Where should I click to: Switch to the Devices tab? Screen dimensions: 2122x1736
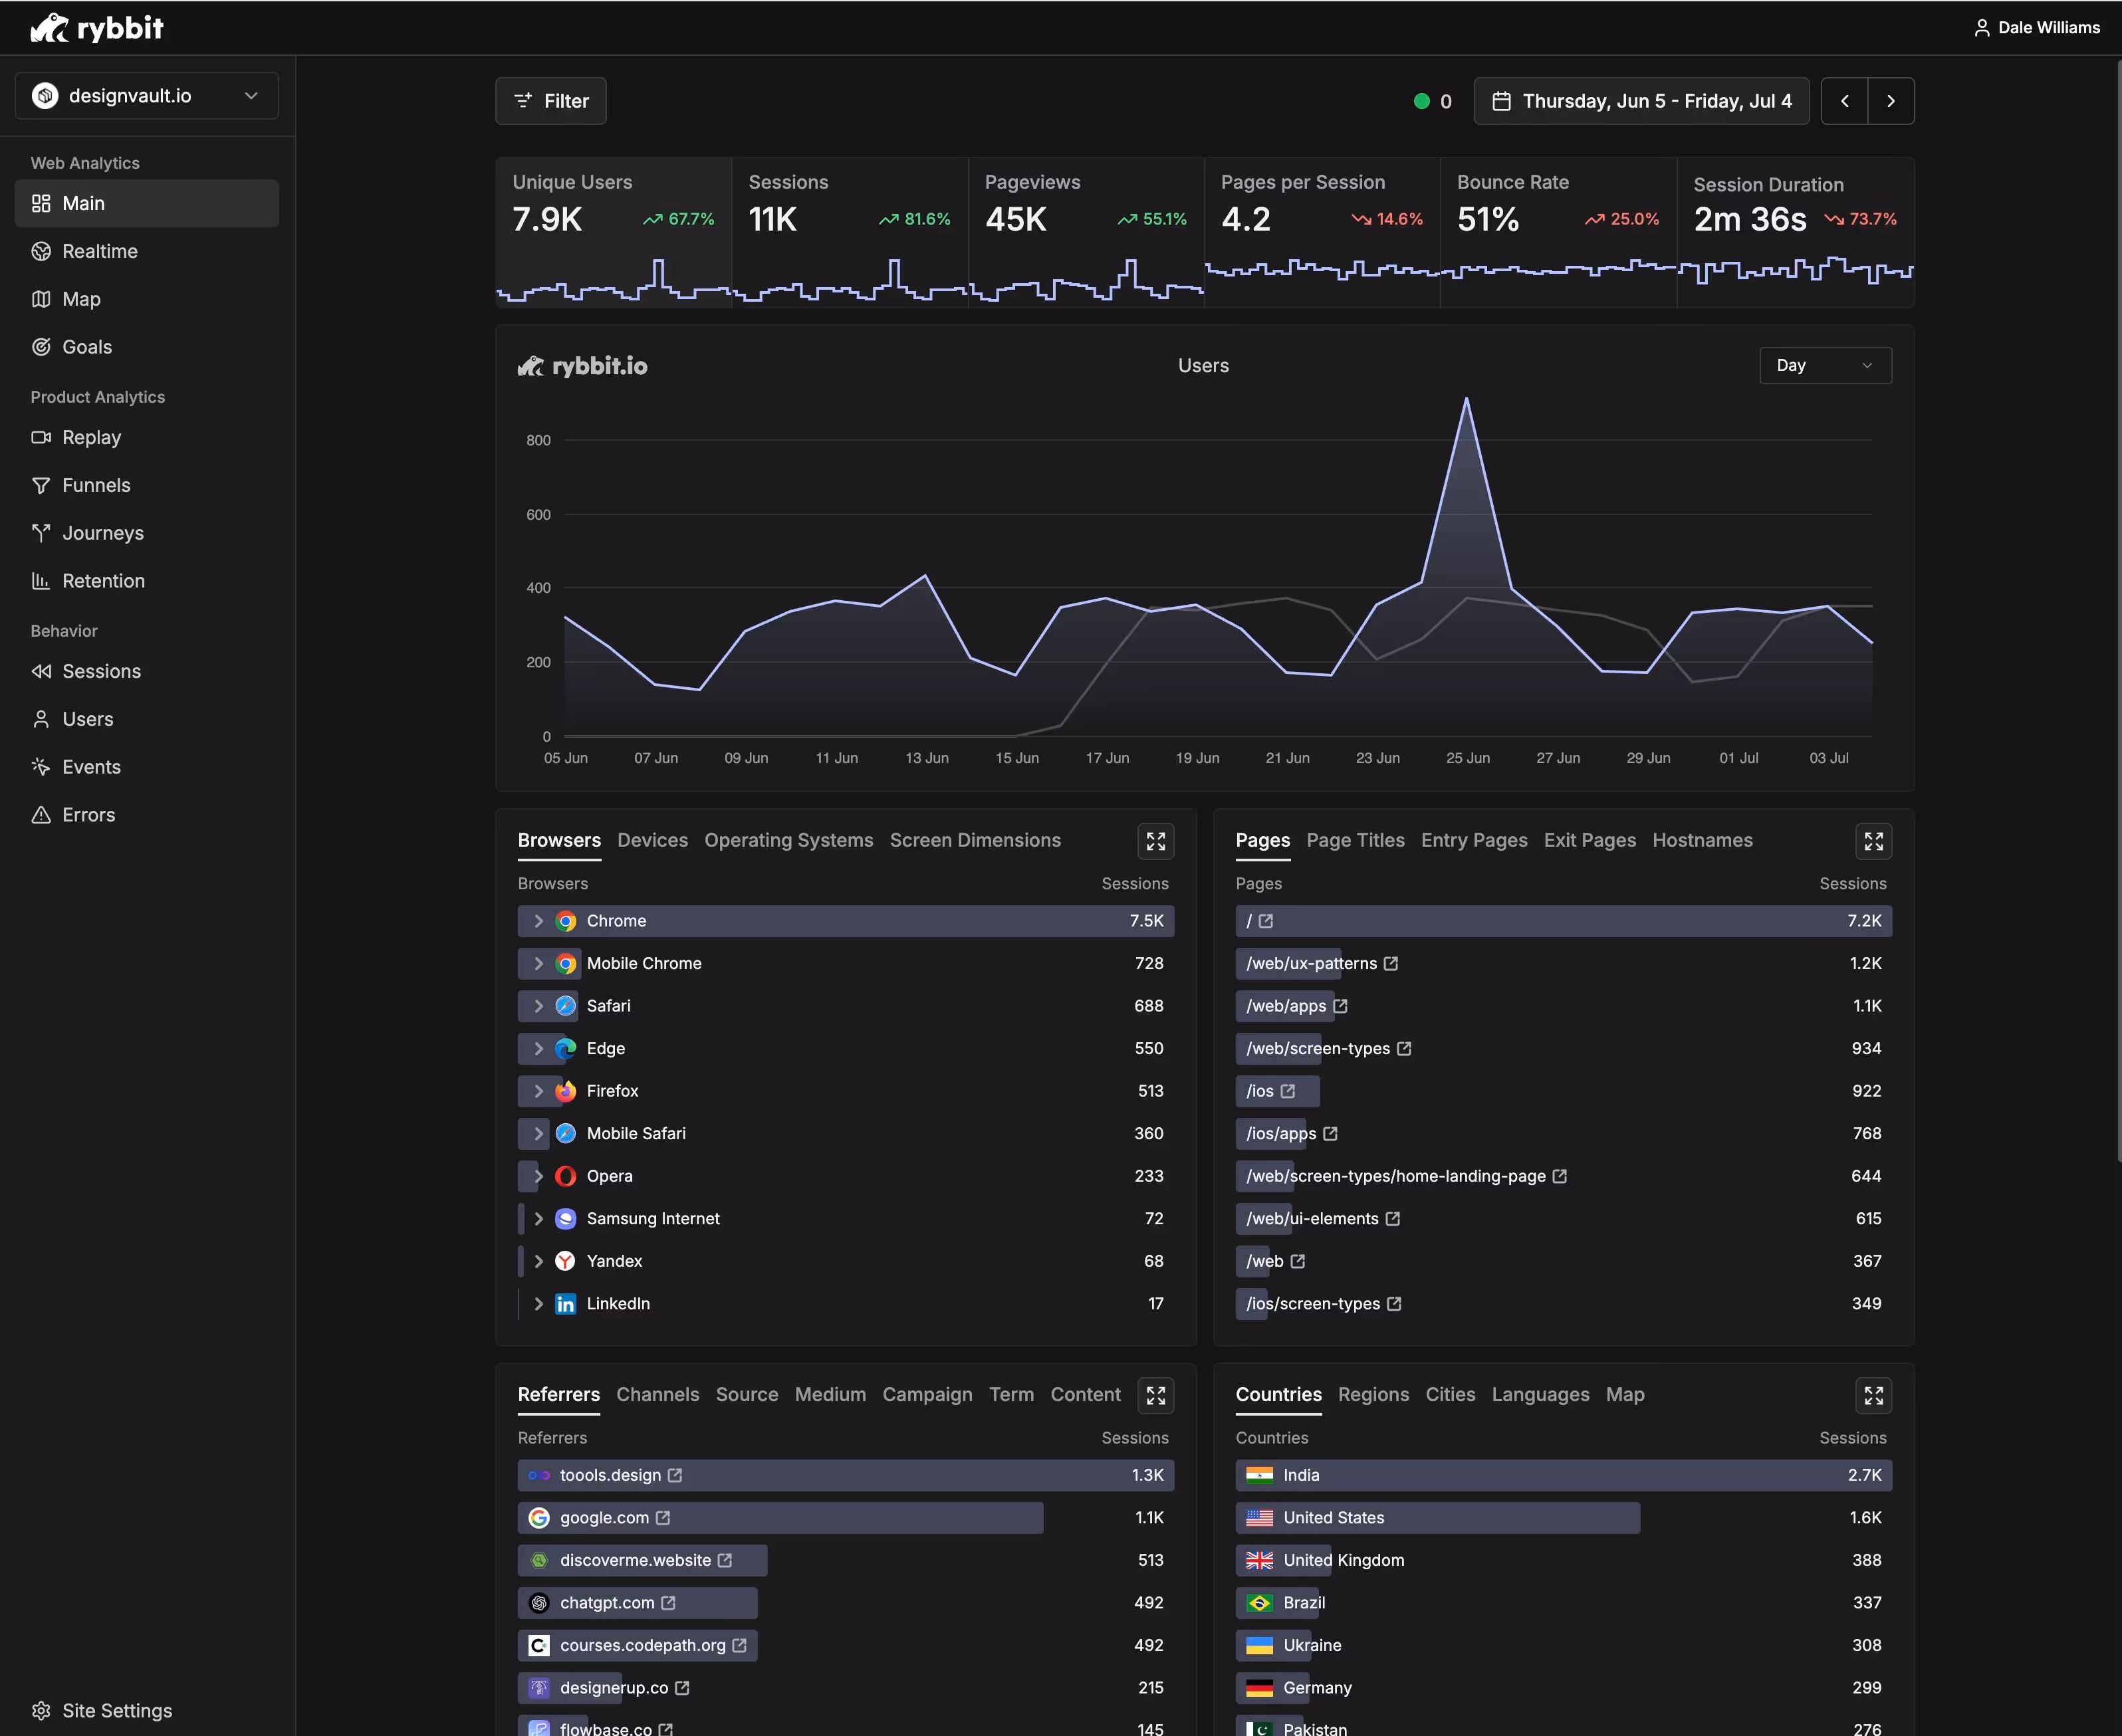[652, 840]
